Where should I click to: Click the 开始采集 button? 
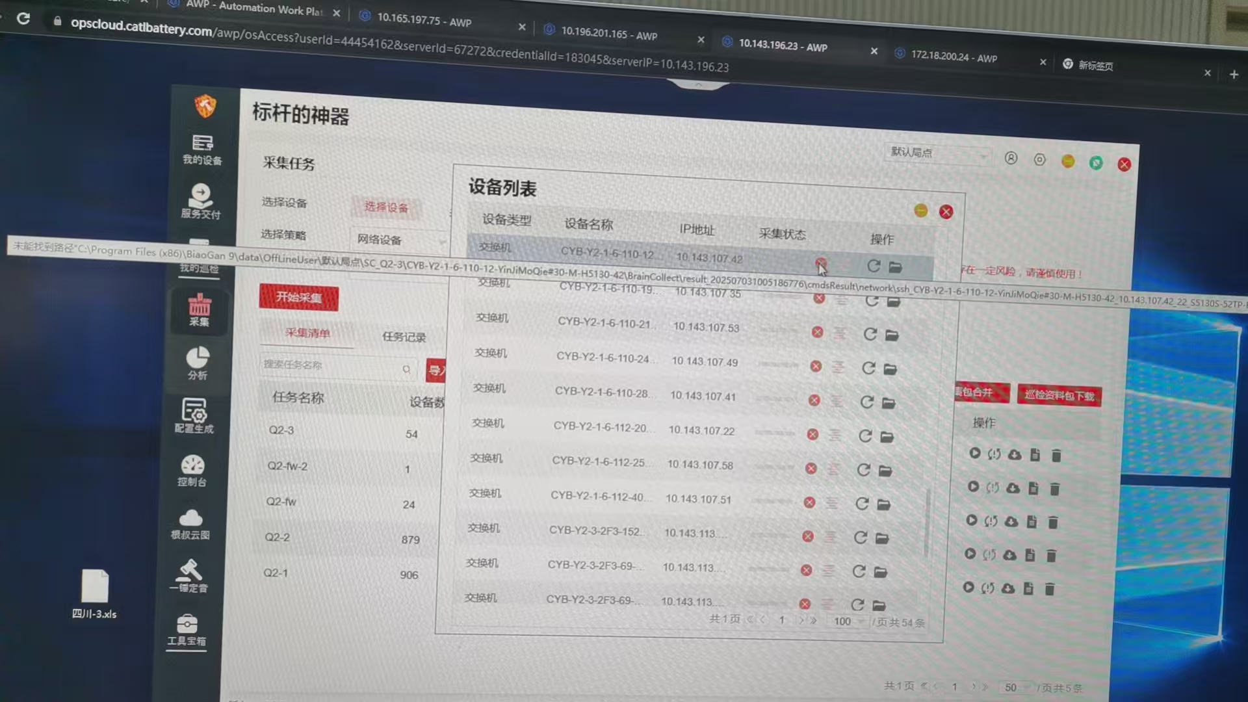tap(298, 297)
